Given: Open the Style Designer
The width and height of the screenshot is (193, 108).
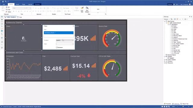Looking at the screenshot, I should [87, 10].
